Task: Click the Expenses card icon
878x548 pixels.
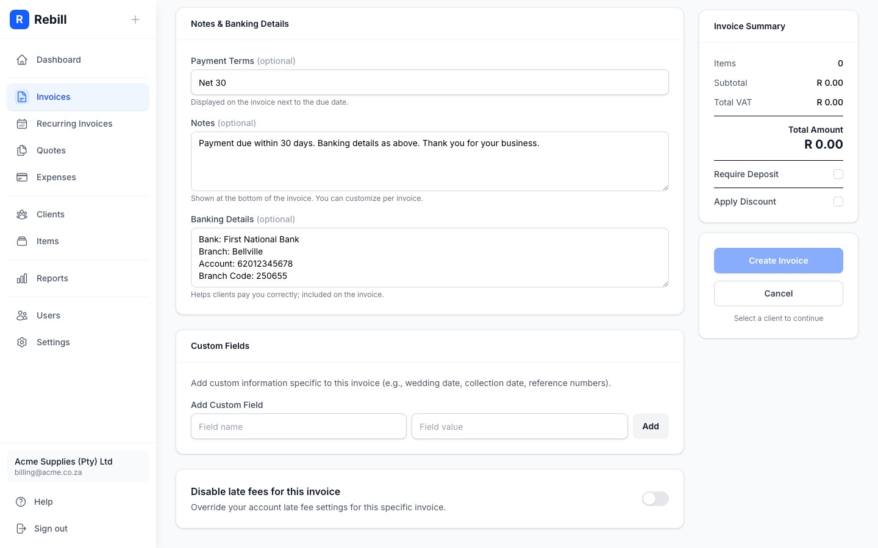Action: point(22,177)
